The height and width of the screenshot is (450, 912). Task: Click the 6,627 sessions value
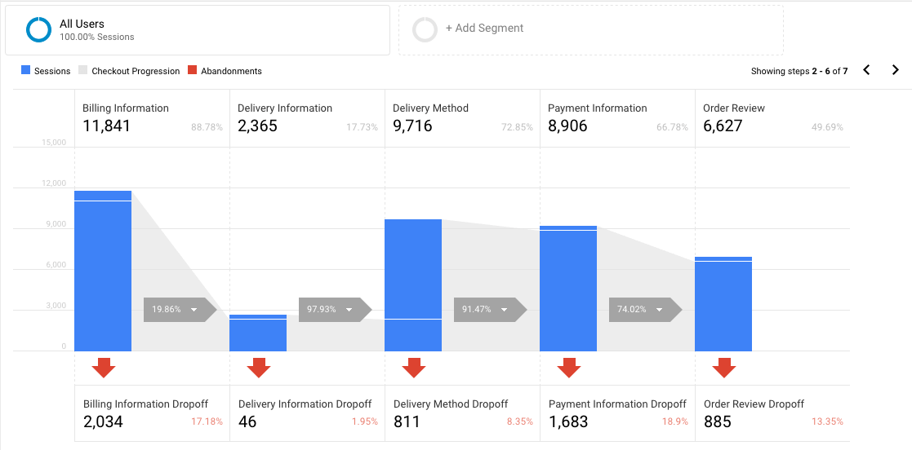pyautogui.click(x=723, y=126)
